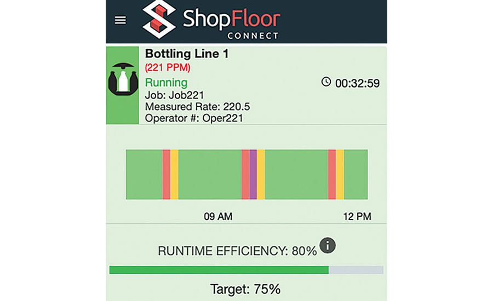Click the first yellow timeline segment
This screenshot has height=301, width=493.
pos(175,175)
